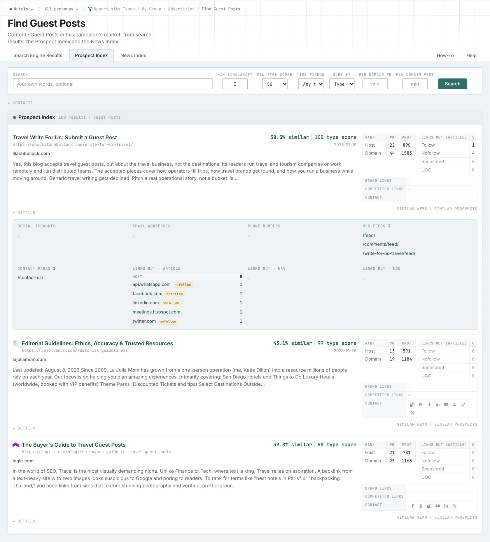The width and height of the screenshot is (490, 542).
Task: Click the Pinterest icon for lajollamom.com
Action: (x=421, y=404)
